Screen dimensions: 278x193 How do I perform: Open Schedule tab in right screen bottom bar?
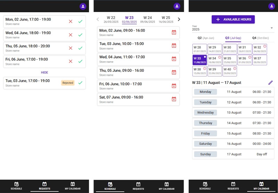(x=205, y=186)
